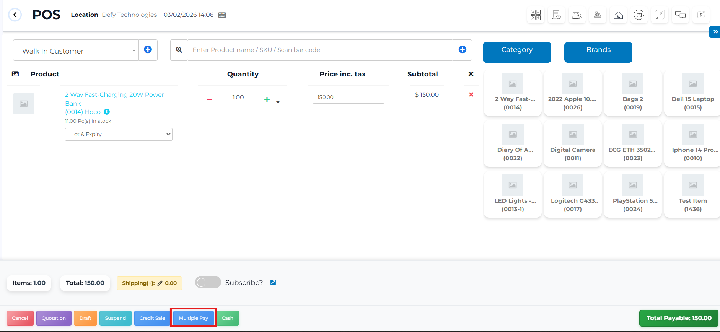720x332 pixels.
Task: Open the Walk In Customer dropdown
Action: point(76,51)
